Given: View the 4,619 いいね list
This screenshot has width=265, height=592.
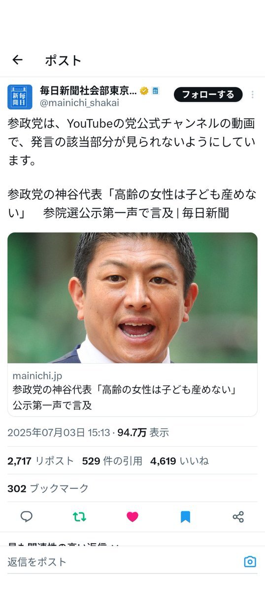Looking at the screenshot, I should (179, 461).
